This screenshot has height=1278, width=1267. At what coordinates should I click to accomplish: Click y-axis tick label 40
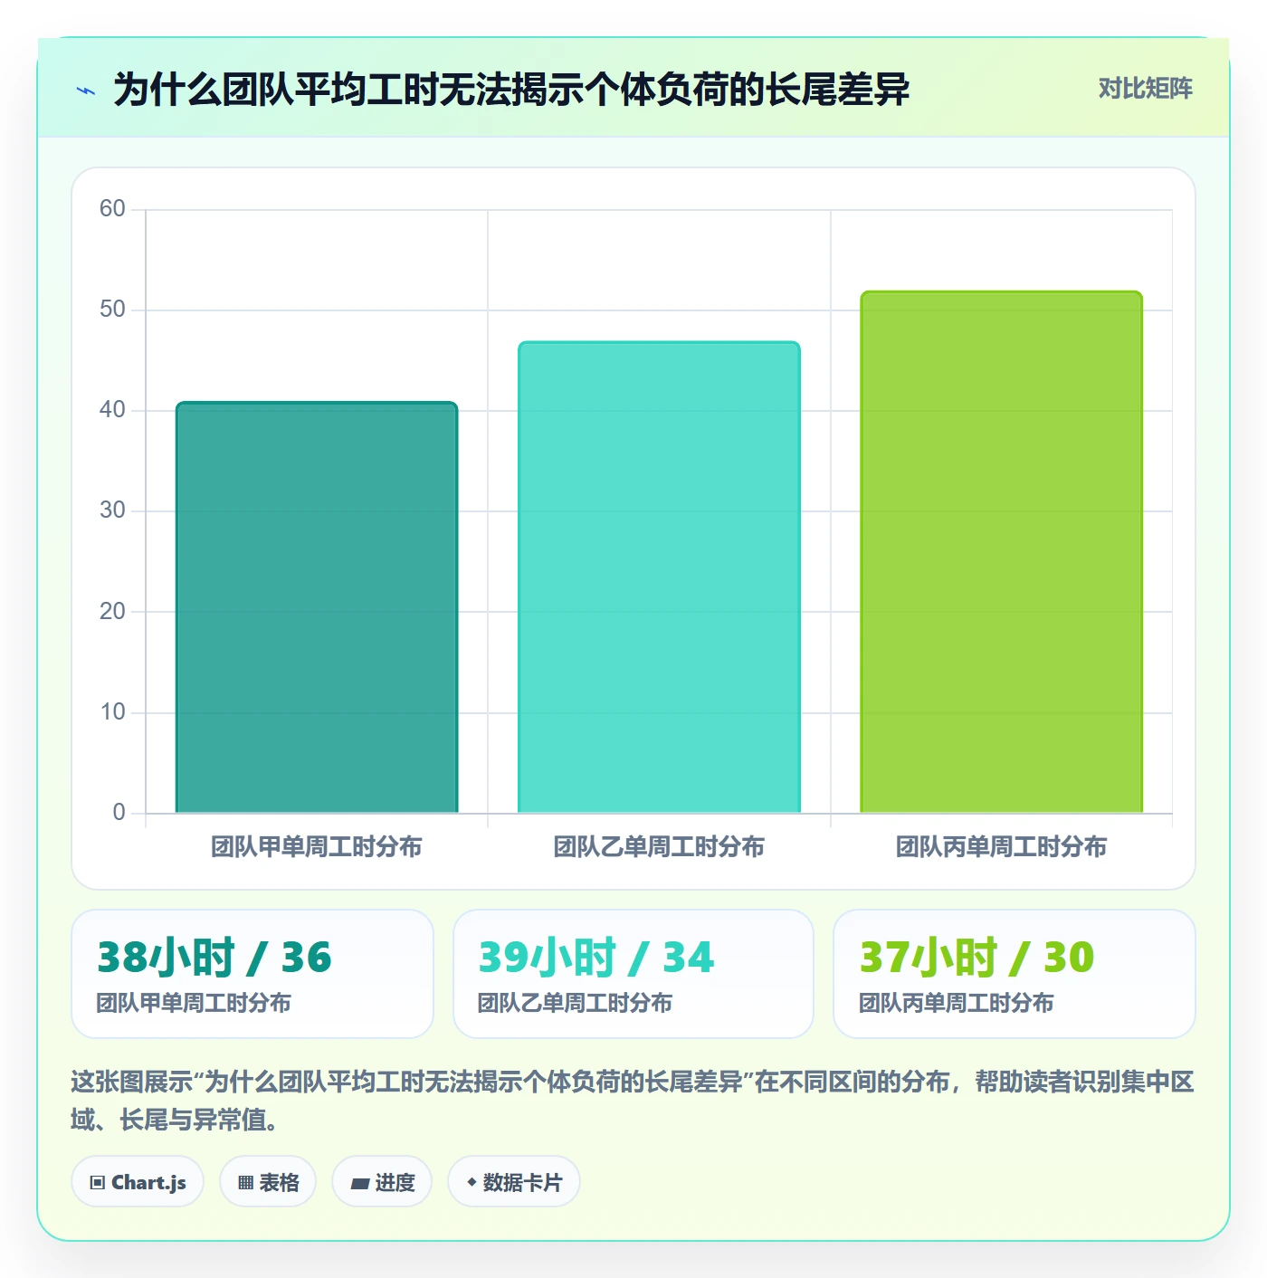point(112,410)
